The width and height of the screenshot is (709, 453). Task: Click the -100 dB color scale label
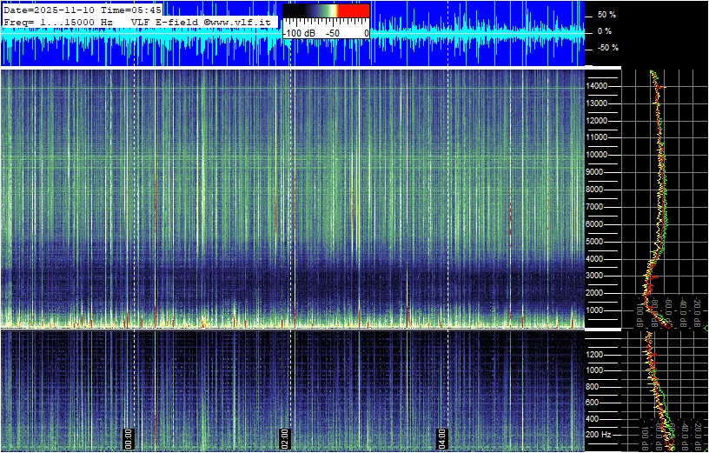300,32
